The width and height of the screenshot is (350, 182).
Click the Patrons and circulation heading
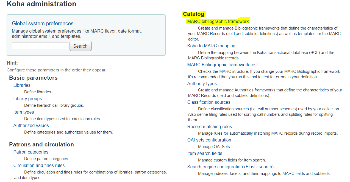tap(41, 145)
